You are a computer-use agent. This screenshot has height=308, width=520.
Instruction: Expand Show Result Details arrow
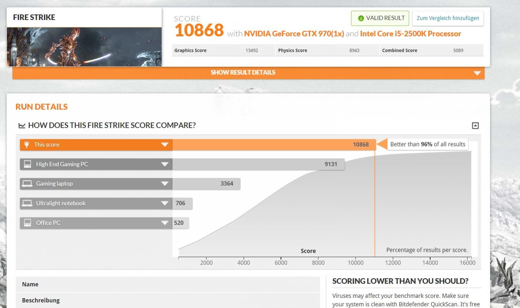point(477,73)
